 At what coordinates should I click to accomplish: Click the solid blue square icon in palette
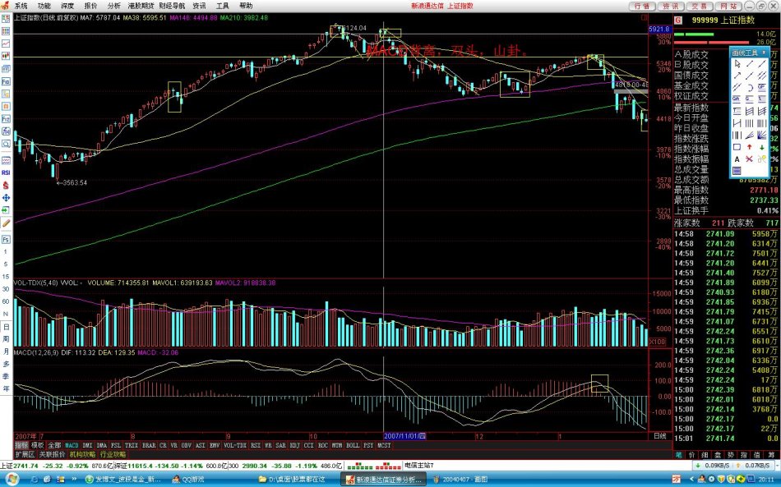point(737,170)
